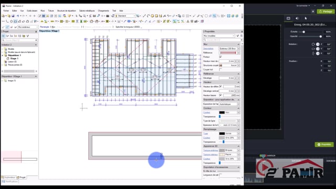
Task: Click the purple icon at end of second toolbar
Action: (202, 22)
